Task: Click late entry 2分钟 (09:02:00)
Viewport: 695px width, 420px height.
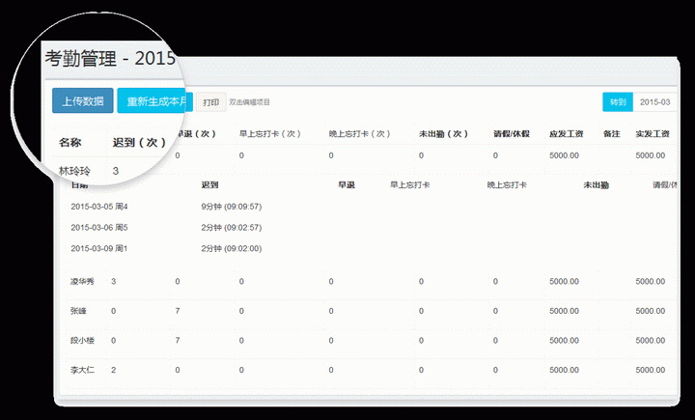Action: point(232,248)
